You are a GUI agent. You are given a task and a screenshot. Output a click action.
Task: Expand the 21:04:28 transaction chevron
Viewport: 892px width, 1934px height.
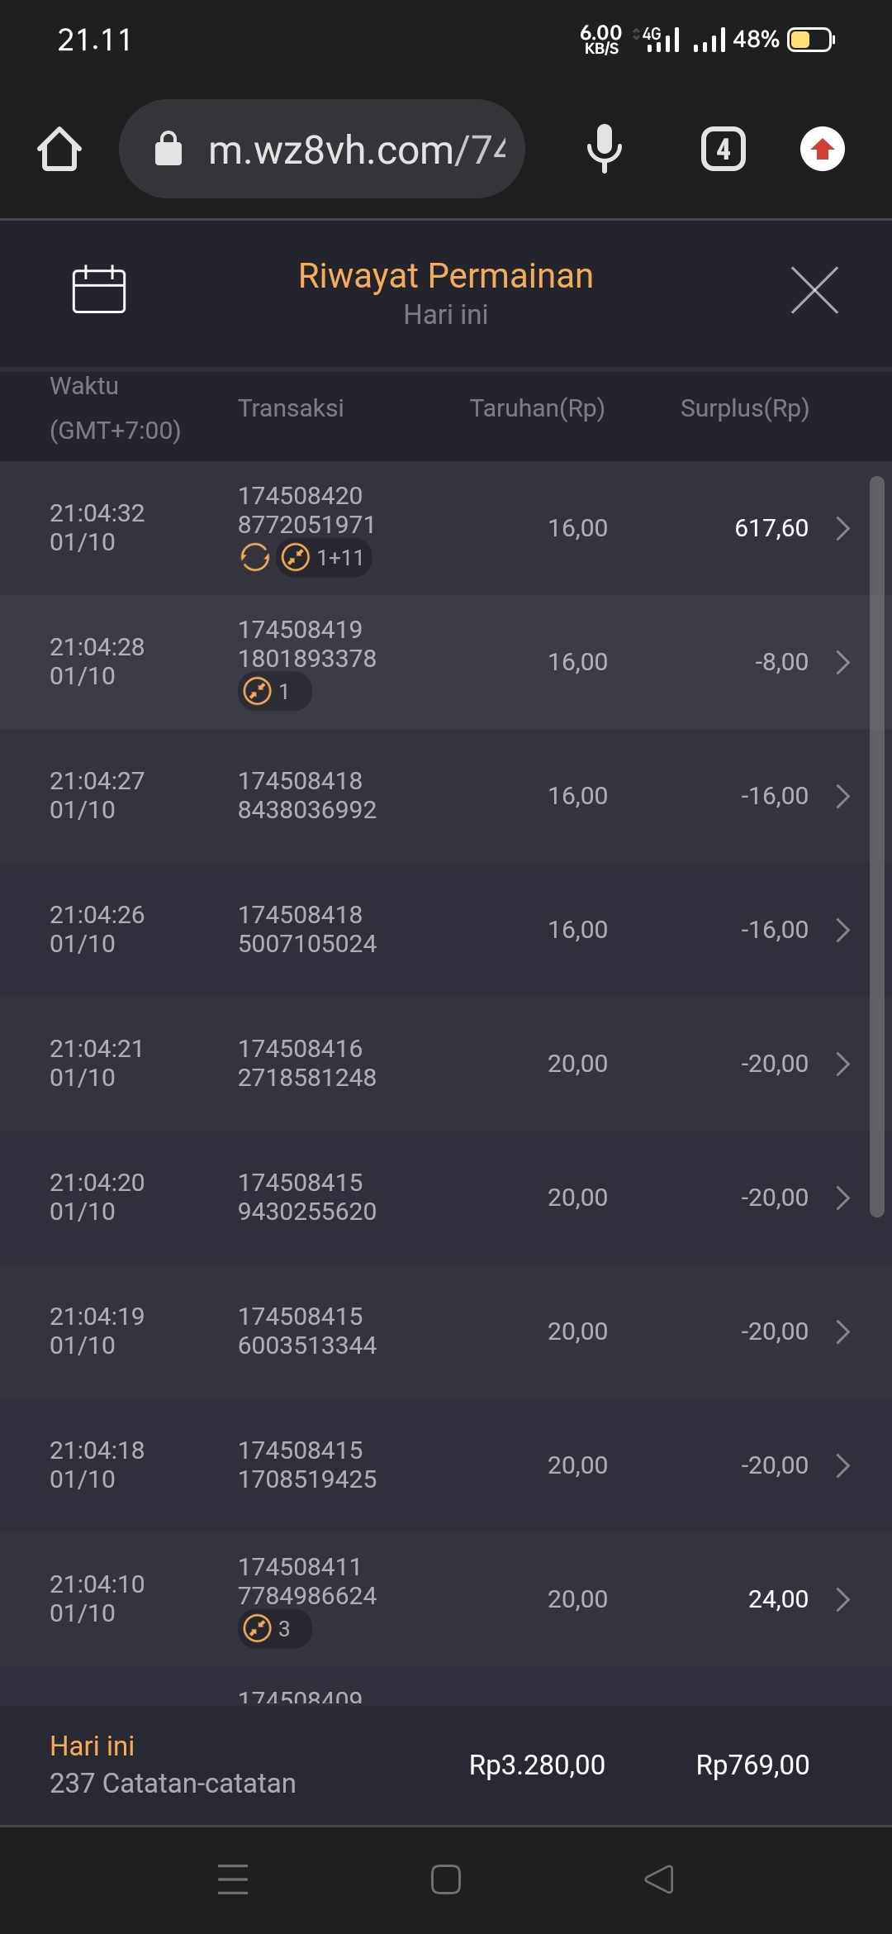tap(842, 662)
